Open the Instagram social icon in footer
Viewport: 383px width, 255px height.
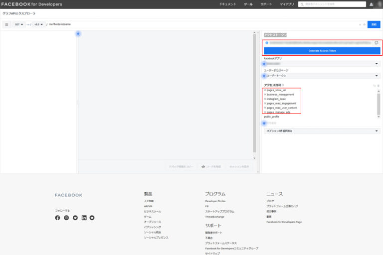coord(66,218)
